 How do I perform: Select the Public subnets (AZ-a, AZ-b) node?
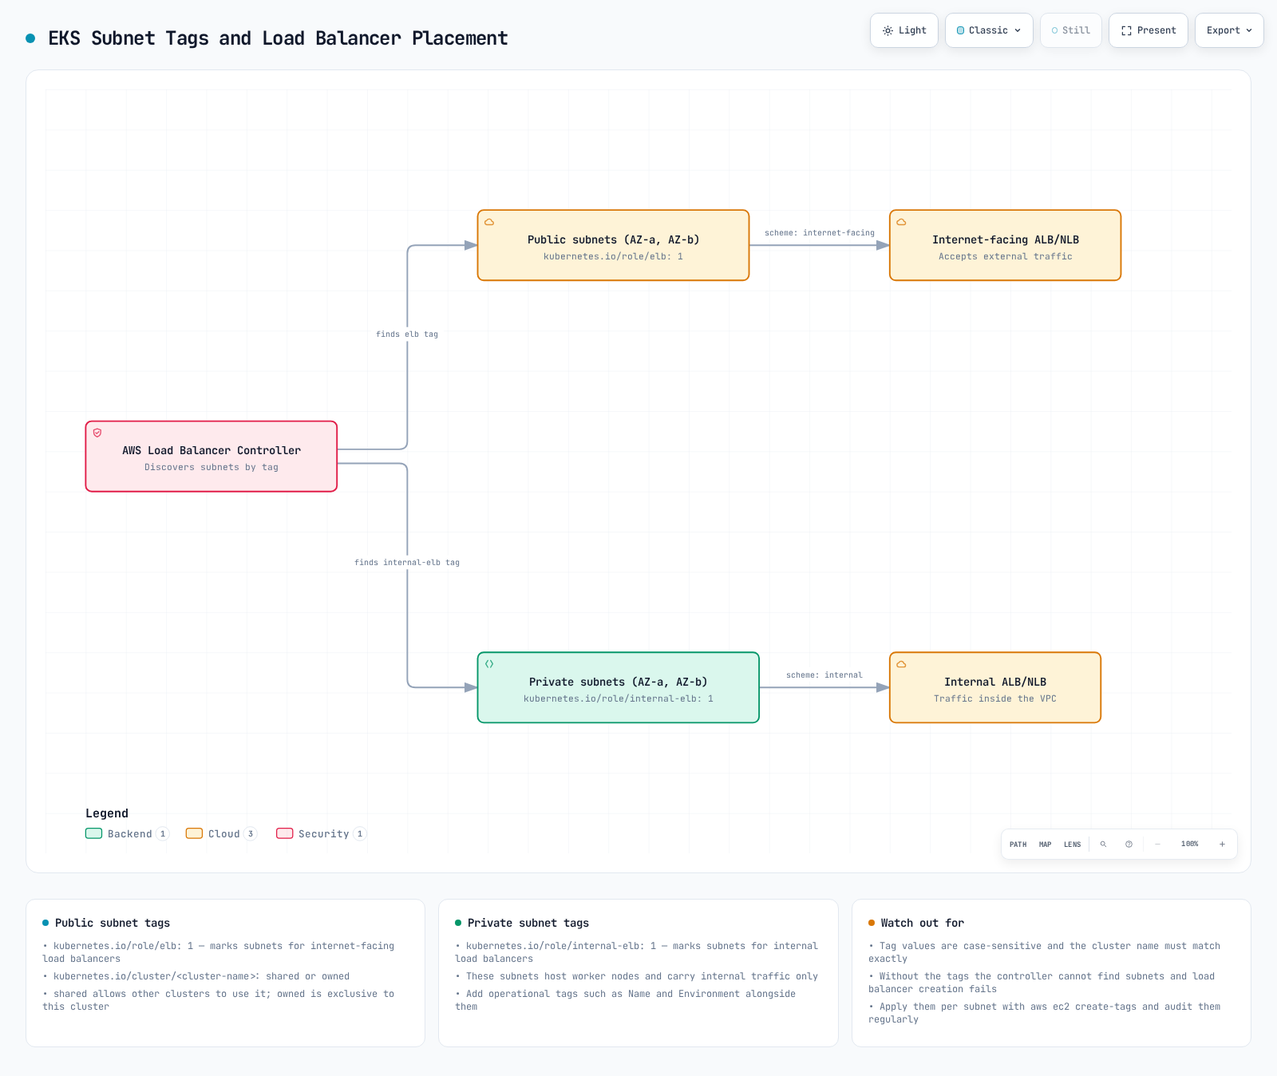pos(613,245)
